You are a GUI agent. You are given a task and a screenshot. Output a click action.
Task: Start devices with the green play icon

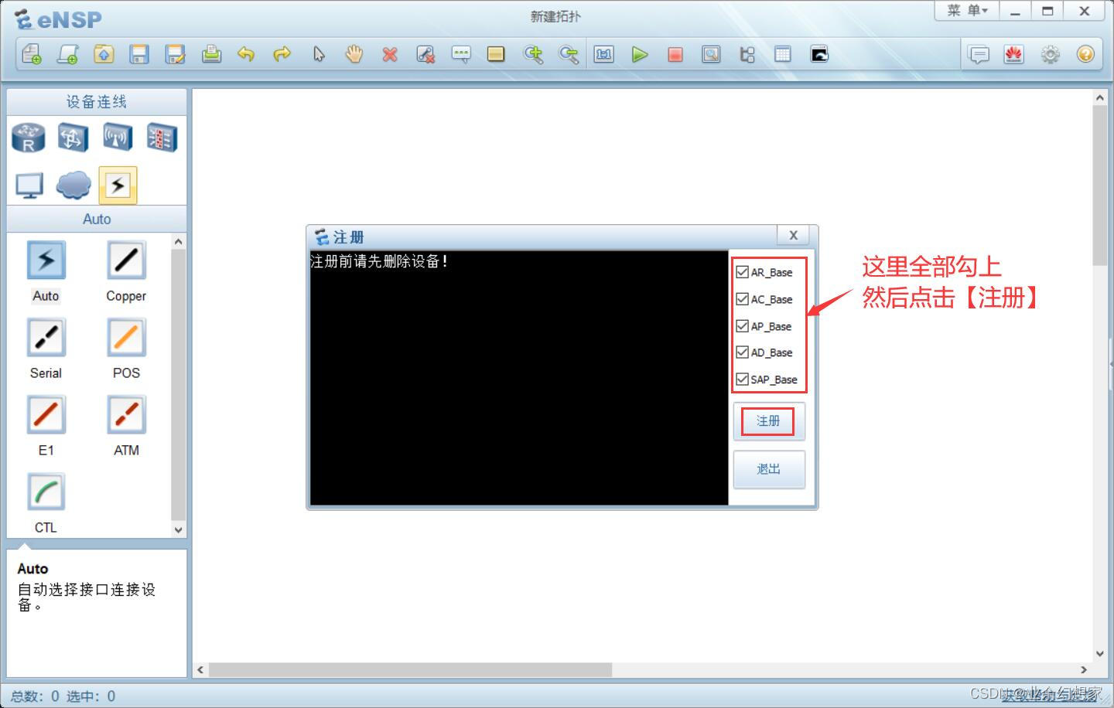click(640, 54)
